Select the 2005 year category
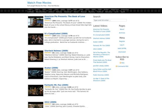The image size is (162, 108). 75,9
